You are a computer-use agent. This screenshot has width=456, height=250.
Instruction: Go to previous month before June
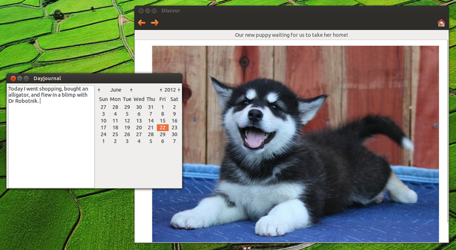(x=99, y=90)
